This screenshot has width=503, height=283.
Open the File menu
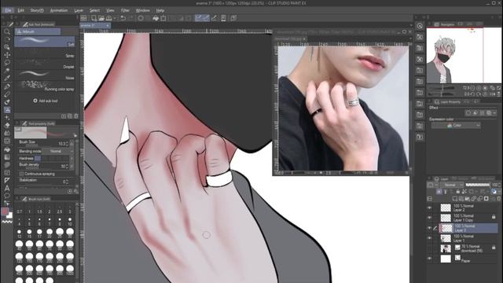[8, 10]
